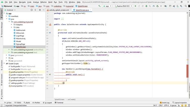Open the Layout Inspector
Viewport: 190px width, 107px height.
click(180, 103)
